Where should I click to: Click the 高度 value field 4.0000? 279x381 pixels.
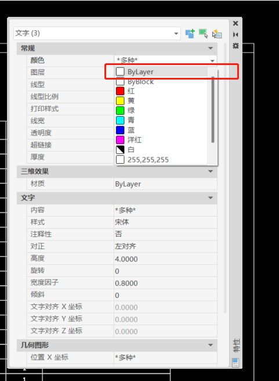coord(165,259)
